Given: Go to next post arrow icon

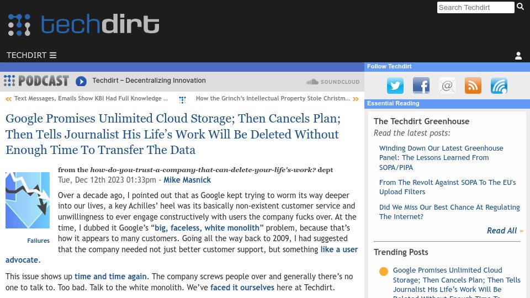Looking at the screenshot, I should coord(356,99).
